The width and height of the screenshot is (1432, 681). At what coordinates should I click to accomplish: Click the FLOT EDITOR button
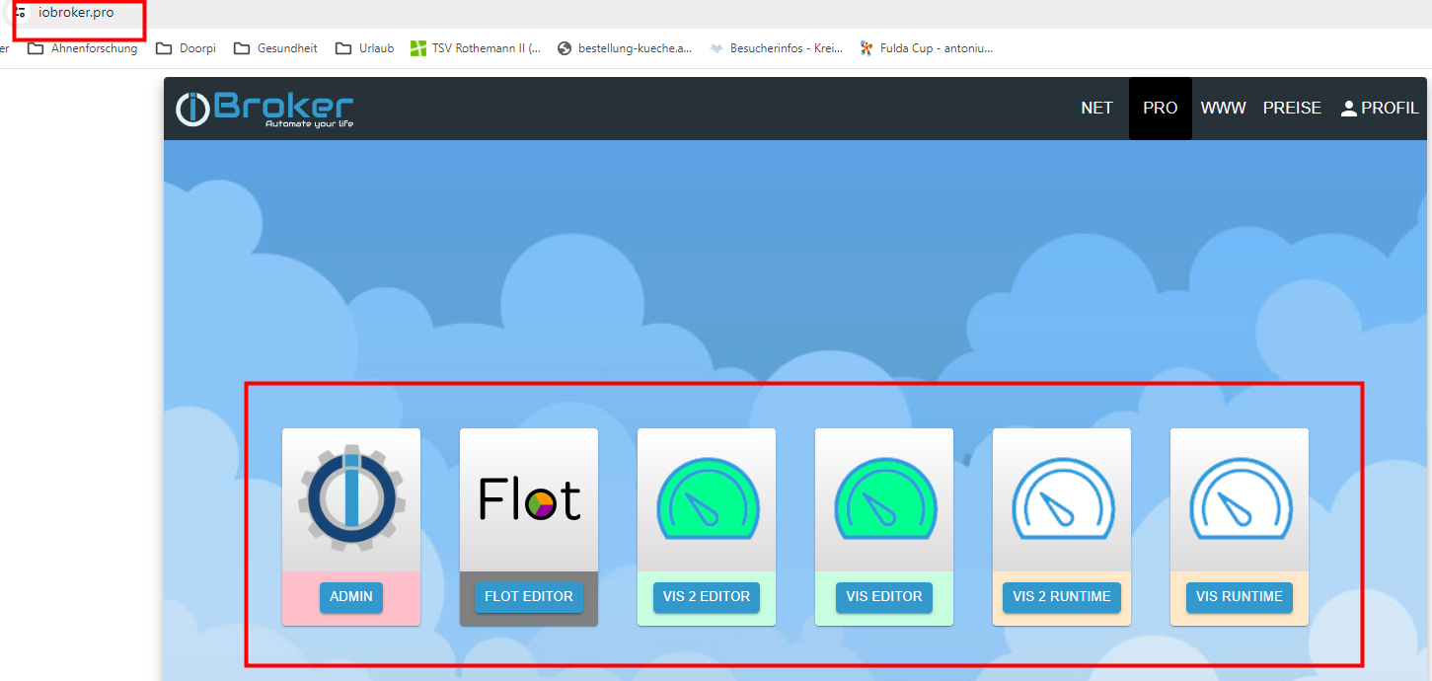[529, 597]
